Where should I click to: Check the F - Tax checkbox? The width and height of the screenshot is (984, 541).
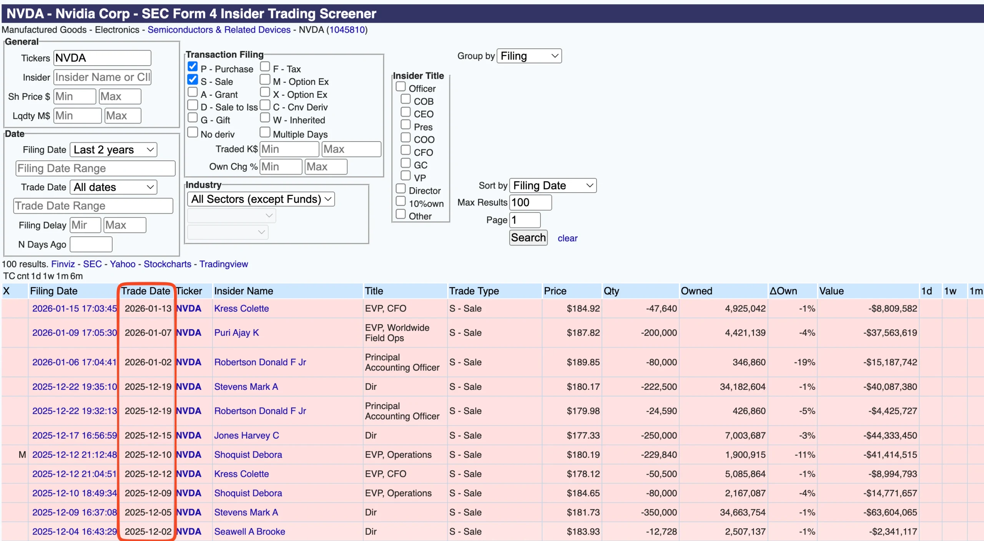(265, 66)
